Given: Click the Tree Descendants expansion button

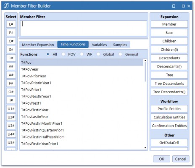Looking at the screenshot, I should (x=169, y=84).
